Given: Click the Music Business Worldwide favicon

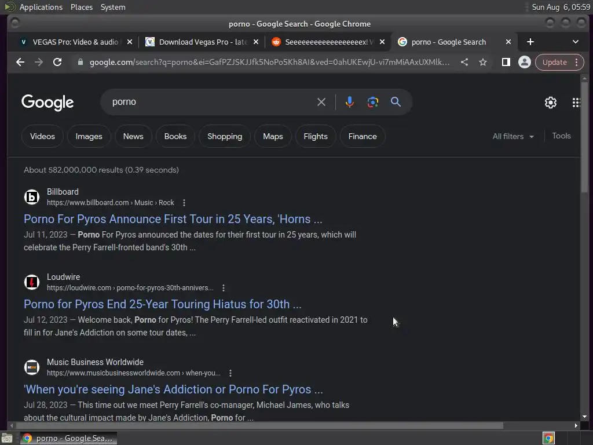Looking at the screenshot, I should [x=32, y=367].
